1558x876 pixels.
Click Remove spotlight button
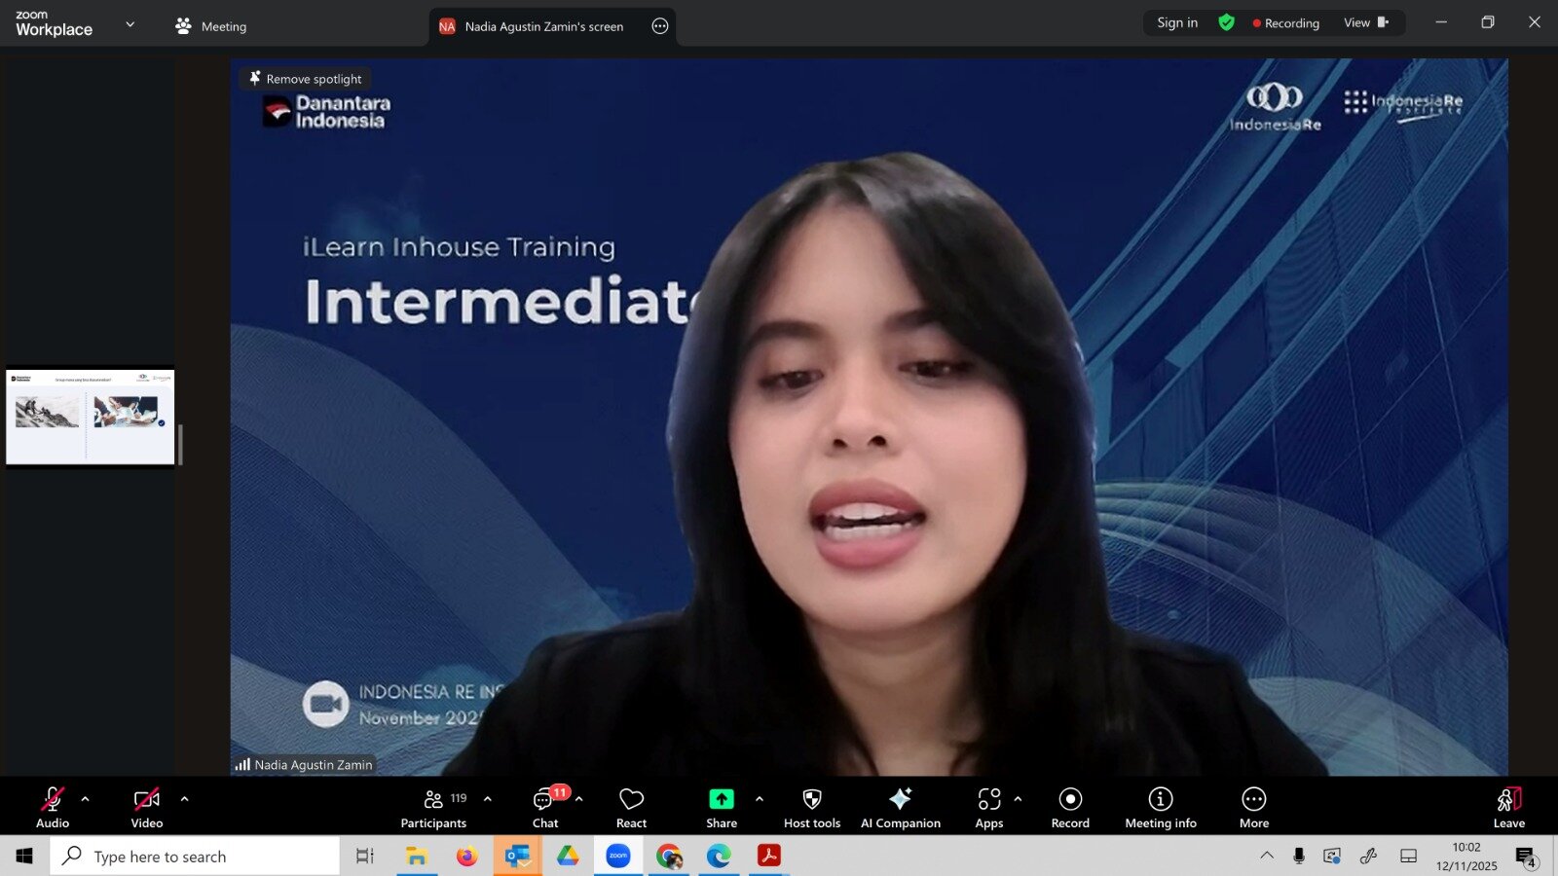[x=305, y=79]
